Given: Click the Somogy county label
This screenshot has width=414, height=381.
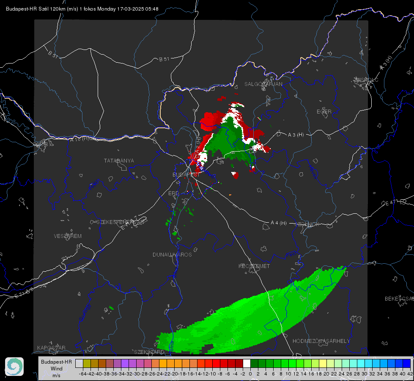Looking at the screenshot, I should click(85, 313).
